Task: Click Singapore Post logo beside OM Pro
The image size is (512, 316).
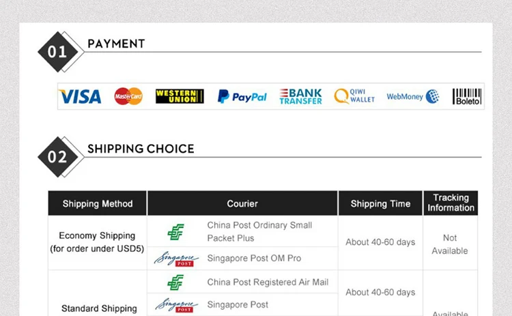Action: tap(175, 259)
